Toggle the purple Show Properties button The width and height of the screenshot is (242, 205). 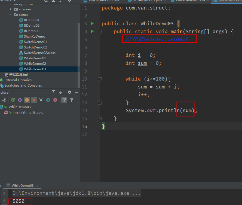[20, 100]
